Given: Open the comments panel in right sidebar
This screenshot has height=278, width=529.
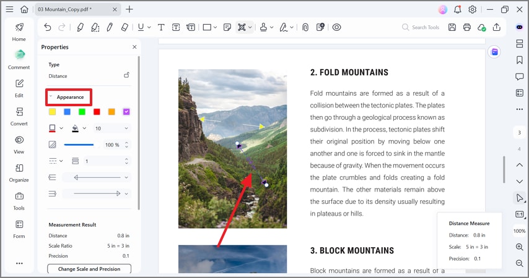Looking at the screenshot, I should tap(520, 77).
